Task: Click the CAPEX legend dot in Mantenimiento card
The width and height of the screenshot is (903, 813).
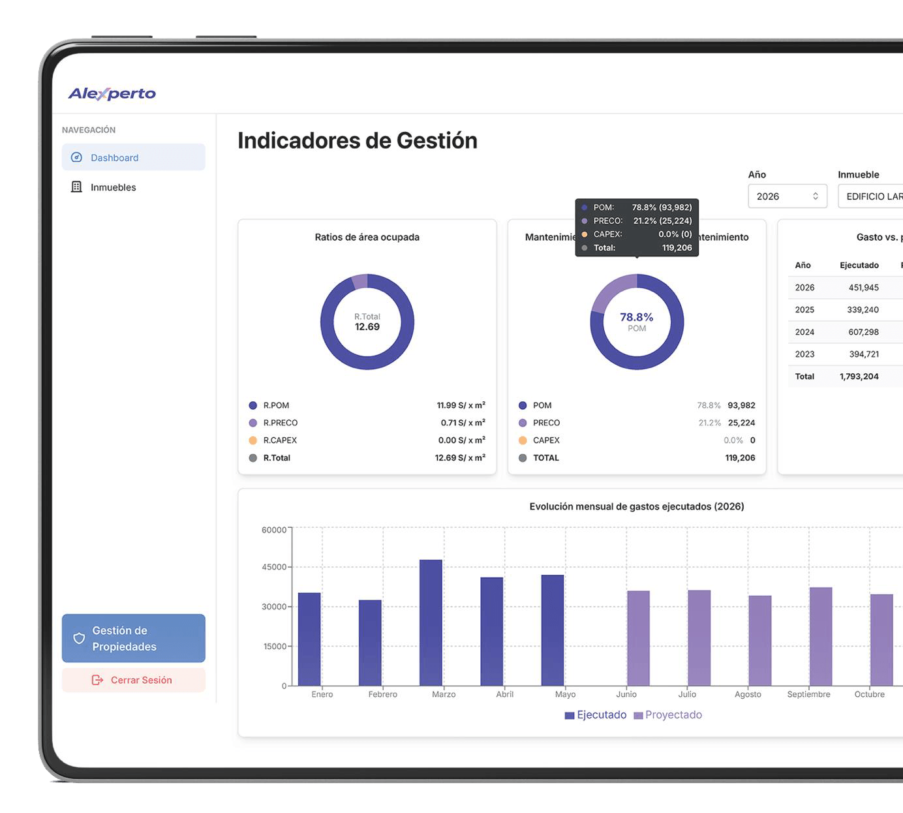Action: tap(523, 440)
